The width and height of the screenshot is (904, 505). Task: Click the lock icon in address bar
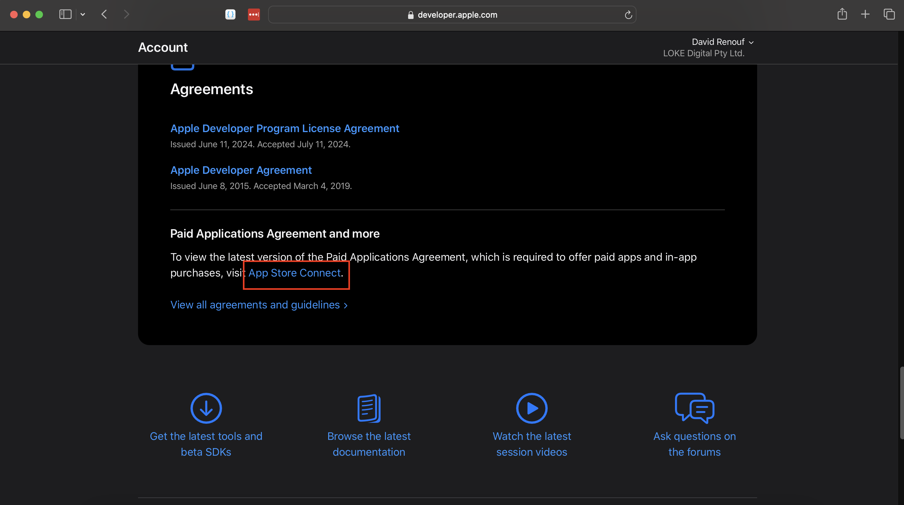pyautogui.click(x=411, y=15)
